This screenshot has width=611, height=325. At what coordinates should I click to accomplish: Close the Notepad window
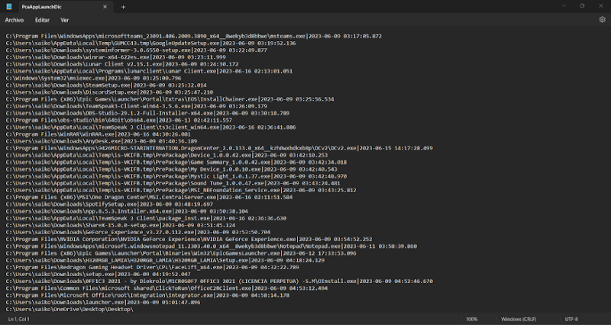coord(601,6)
